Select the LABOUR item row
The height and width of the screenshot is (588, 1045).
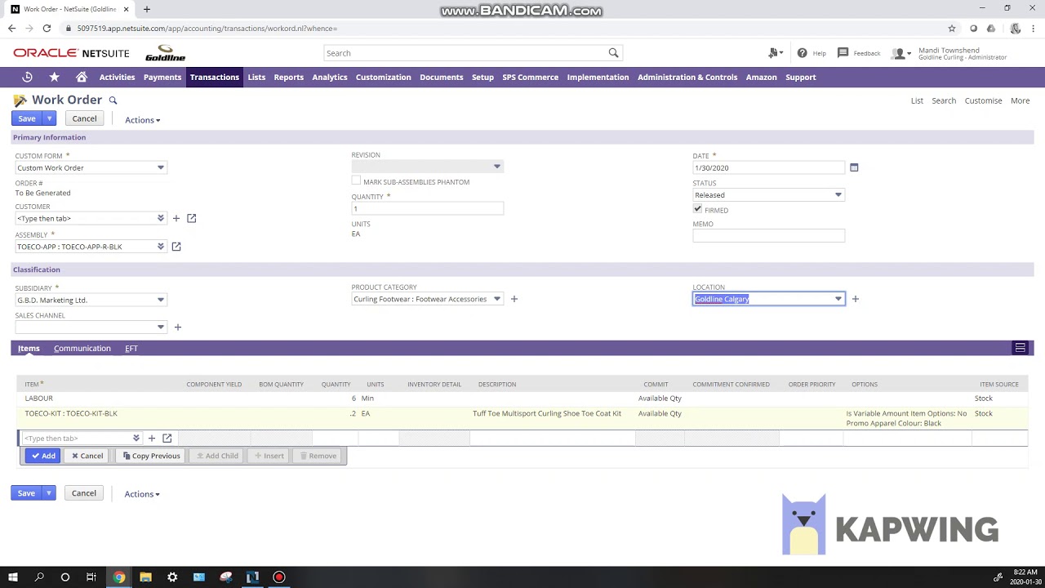point(522,399)
